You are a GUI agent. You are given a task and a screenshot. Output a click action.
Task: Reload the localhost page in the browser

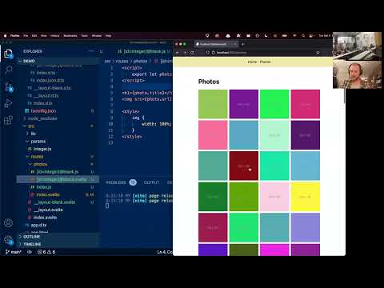pyautogui.click(x=192, y=53)
